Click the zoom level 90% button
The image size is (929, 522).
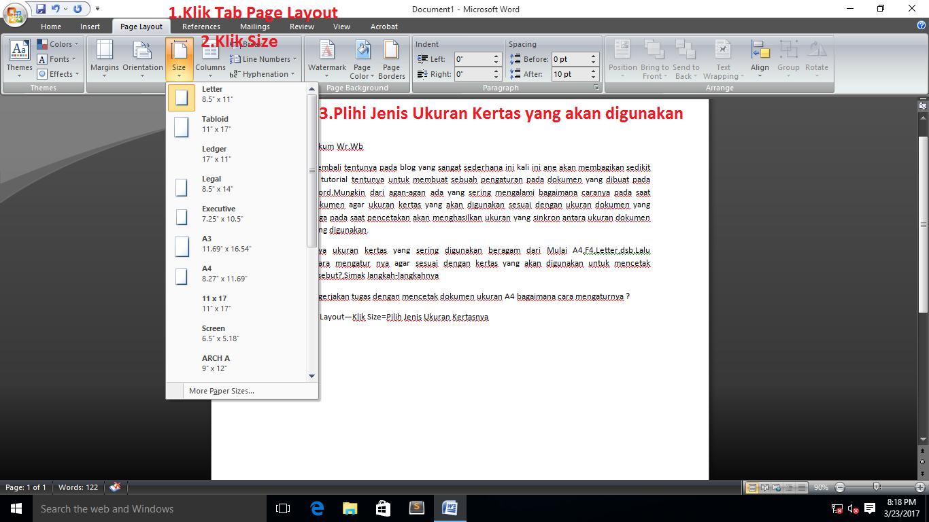pyautogui.click(x=821, y=487)
